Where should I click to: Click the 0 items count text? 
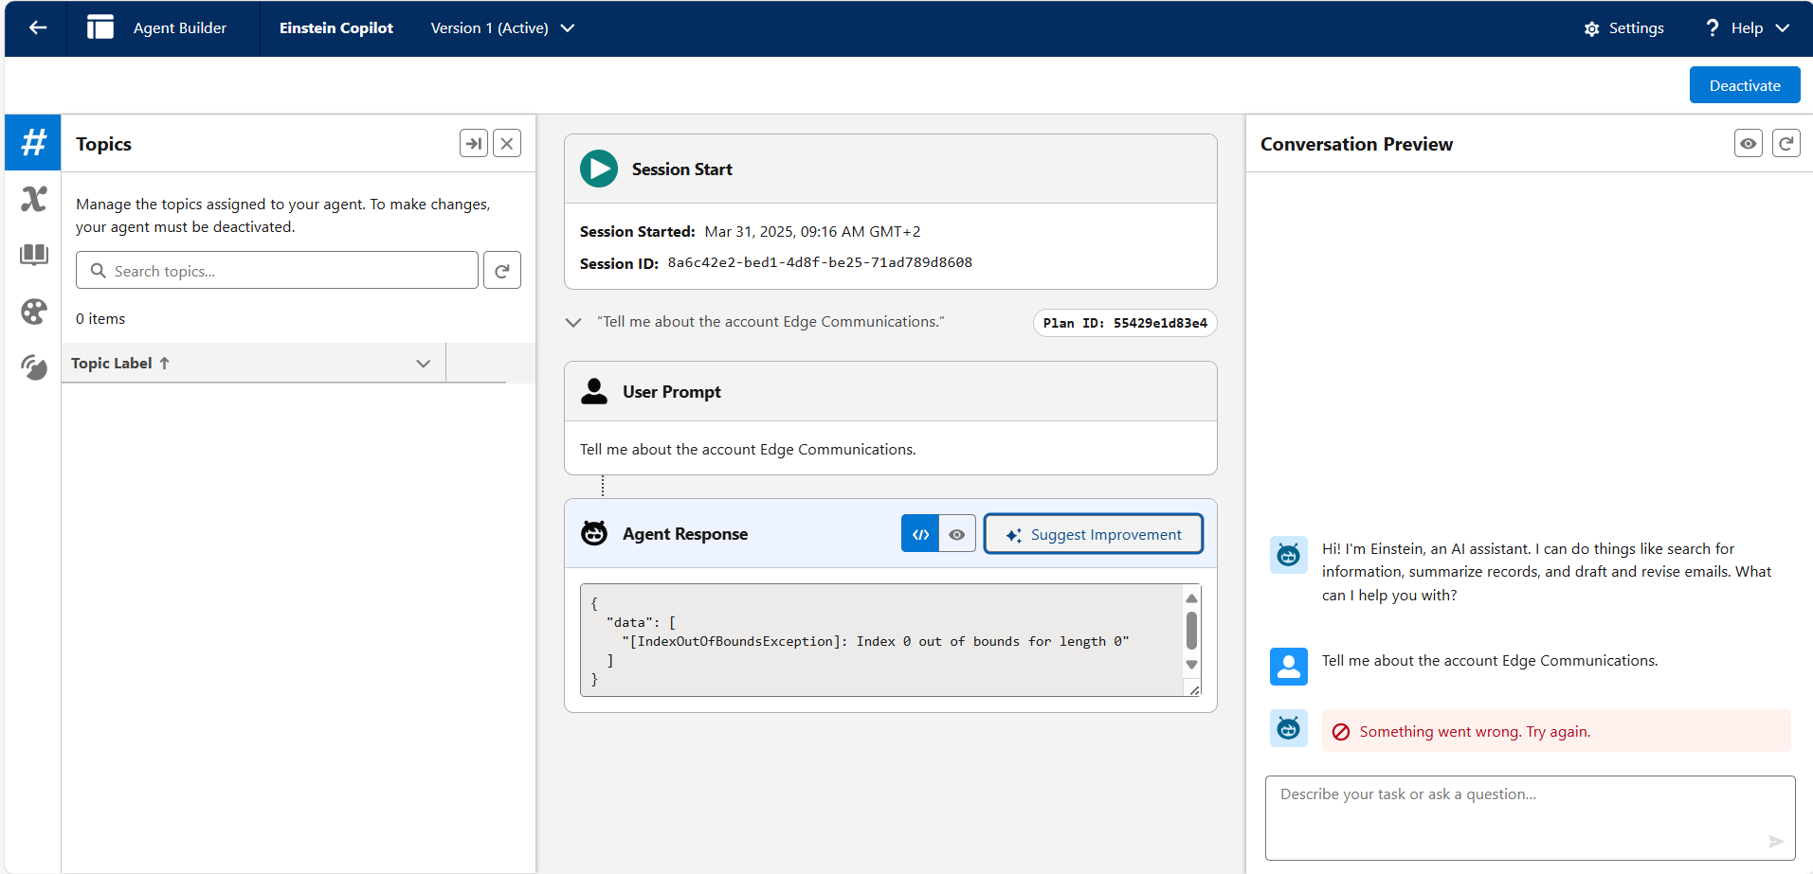(x=100, y=319)
